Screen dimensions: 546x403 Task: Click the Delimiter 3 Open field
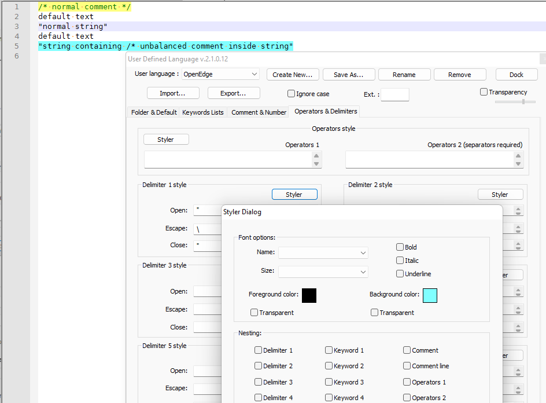(208, 291)
